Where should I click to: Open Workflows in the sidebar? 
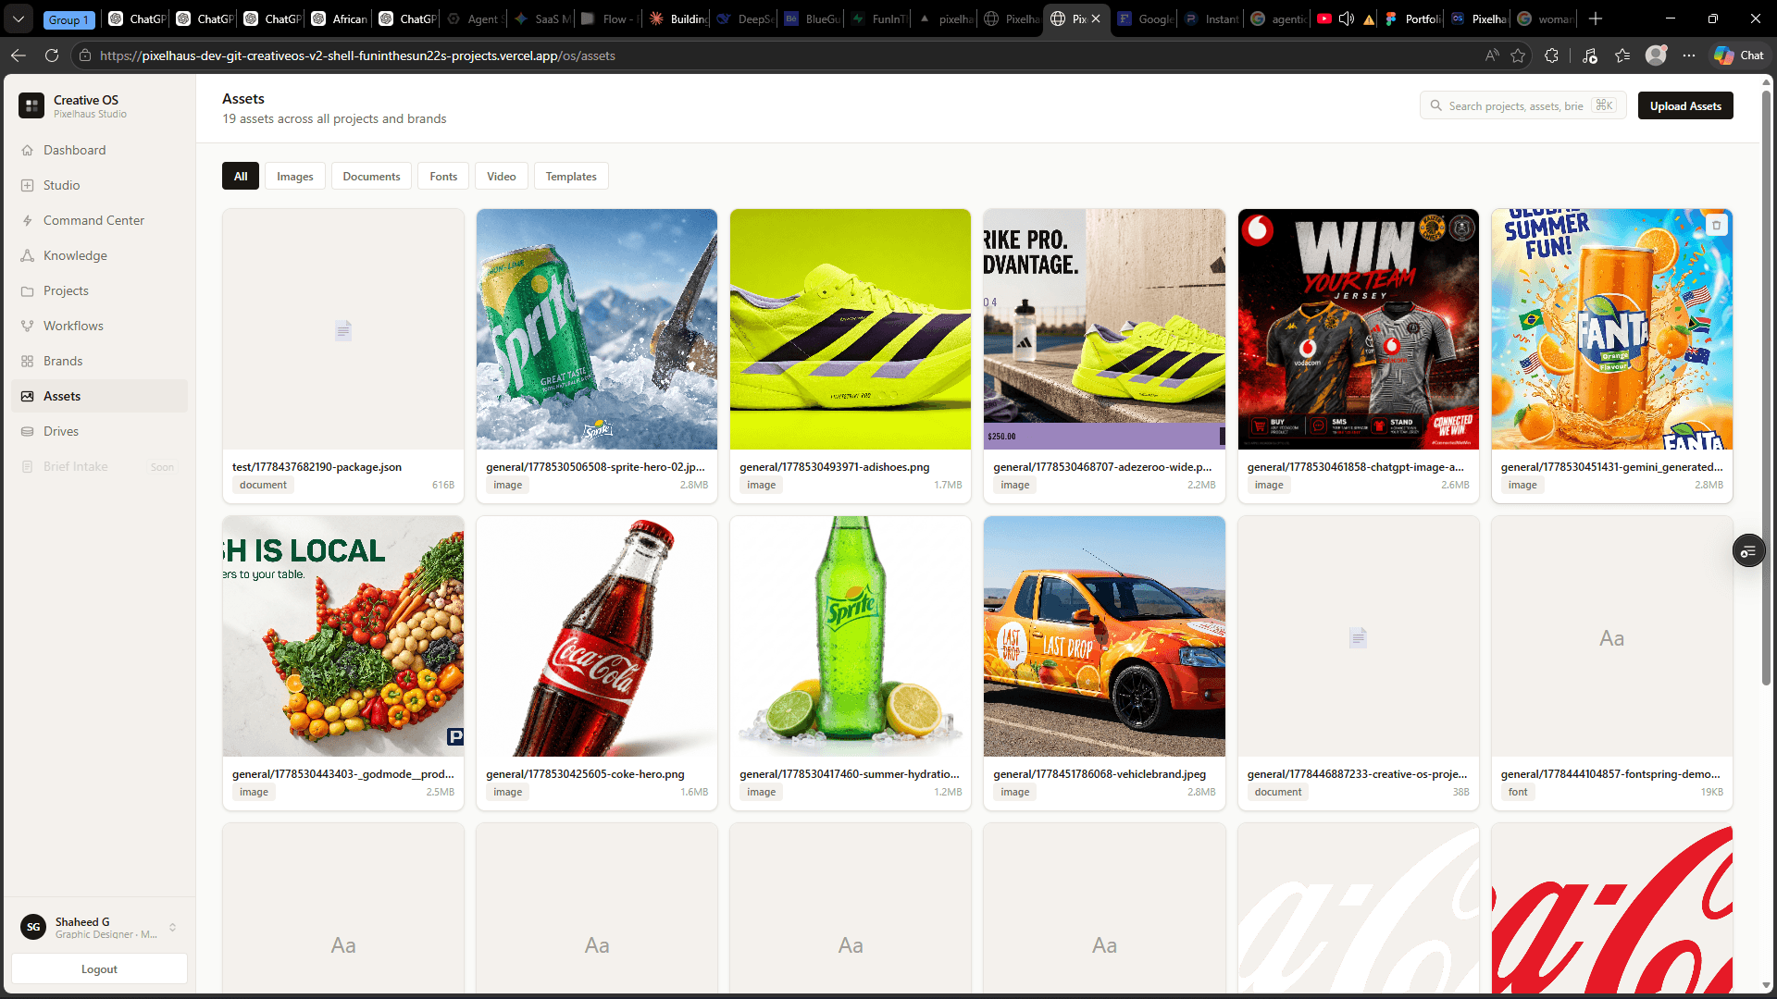(99, 326)
